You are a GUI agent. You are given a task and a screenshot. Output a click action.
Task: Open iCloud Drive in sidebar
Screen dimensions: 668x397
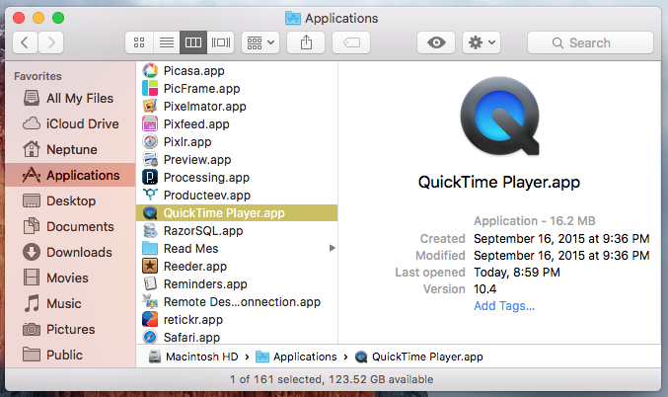coord(70,123)
